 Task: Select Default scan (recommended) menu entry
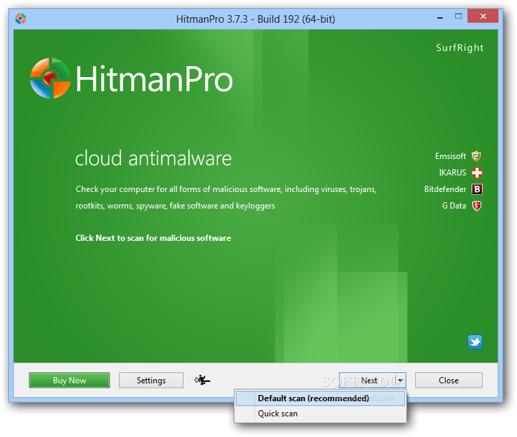[320, 398]
